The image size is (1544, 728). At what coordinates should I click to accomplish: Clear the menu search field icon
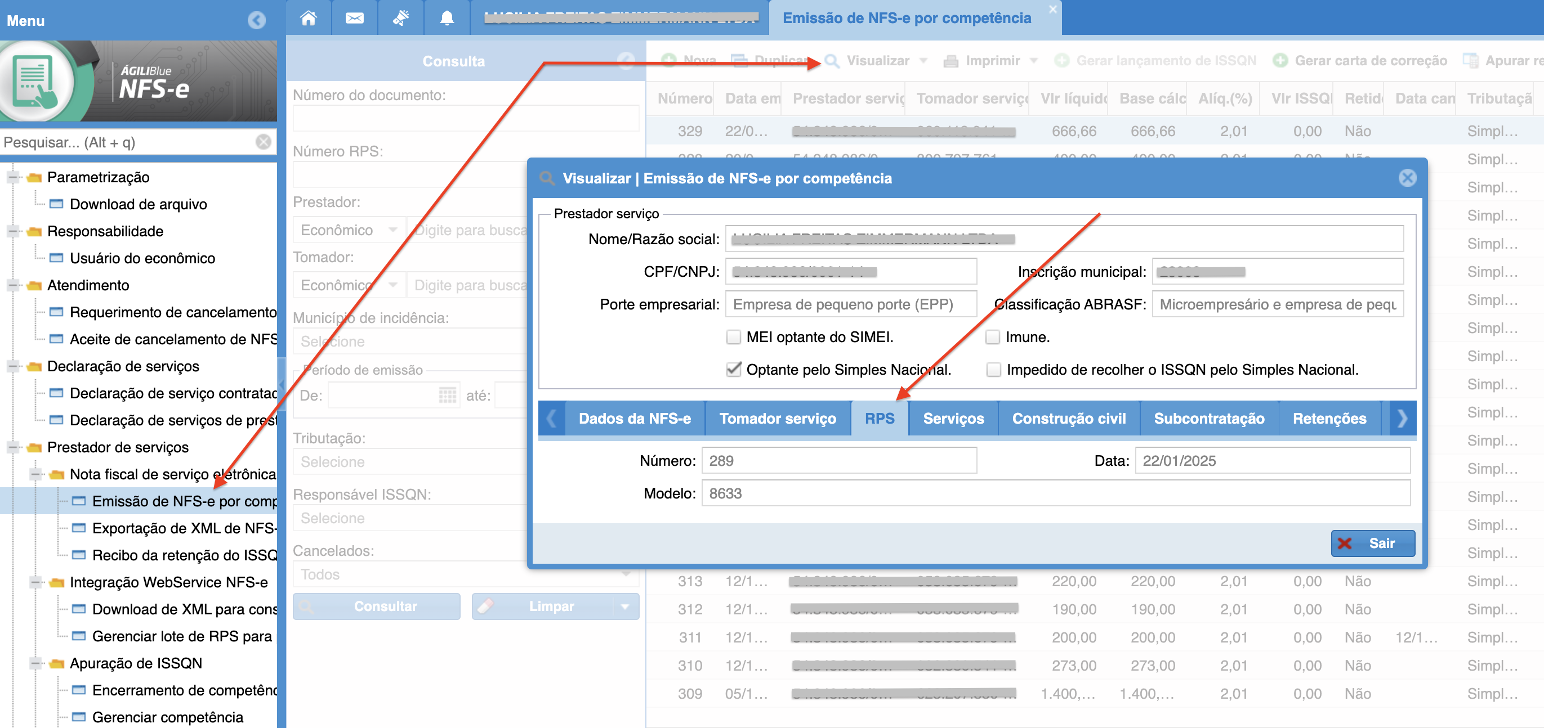tap(263, 142)
